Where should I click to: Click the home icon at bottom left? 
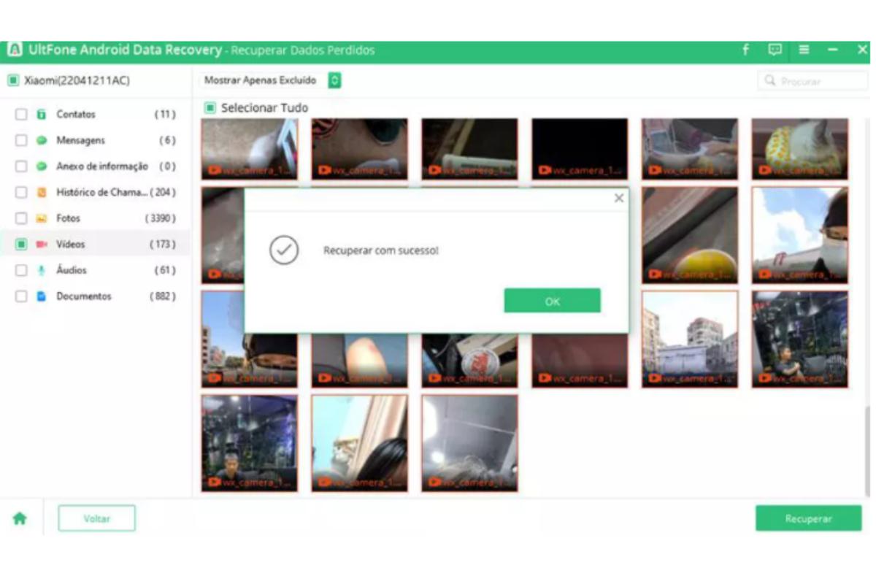pyautogui.click(x=20, y=518)
